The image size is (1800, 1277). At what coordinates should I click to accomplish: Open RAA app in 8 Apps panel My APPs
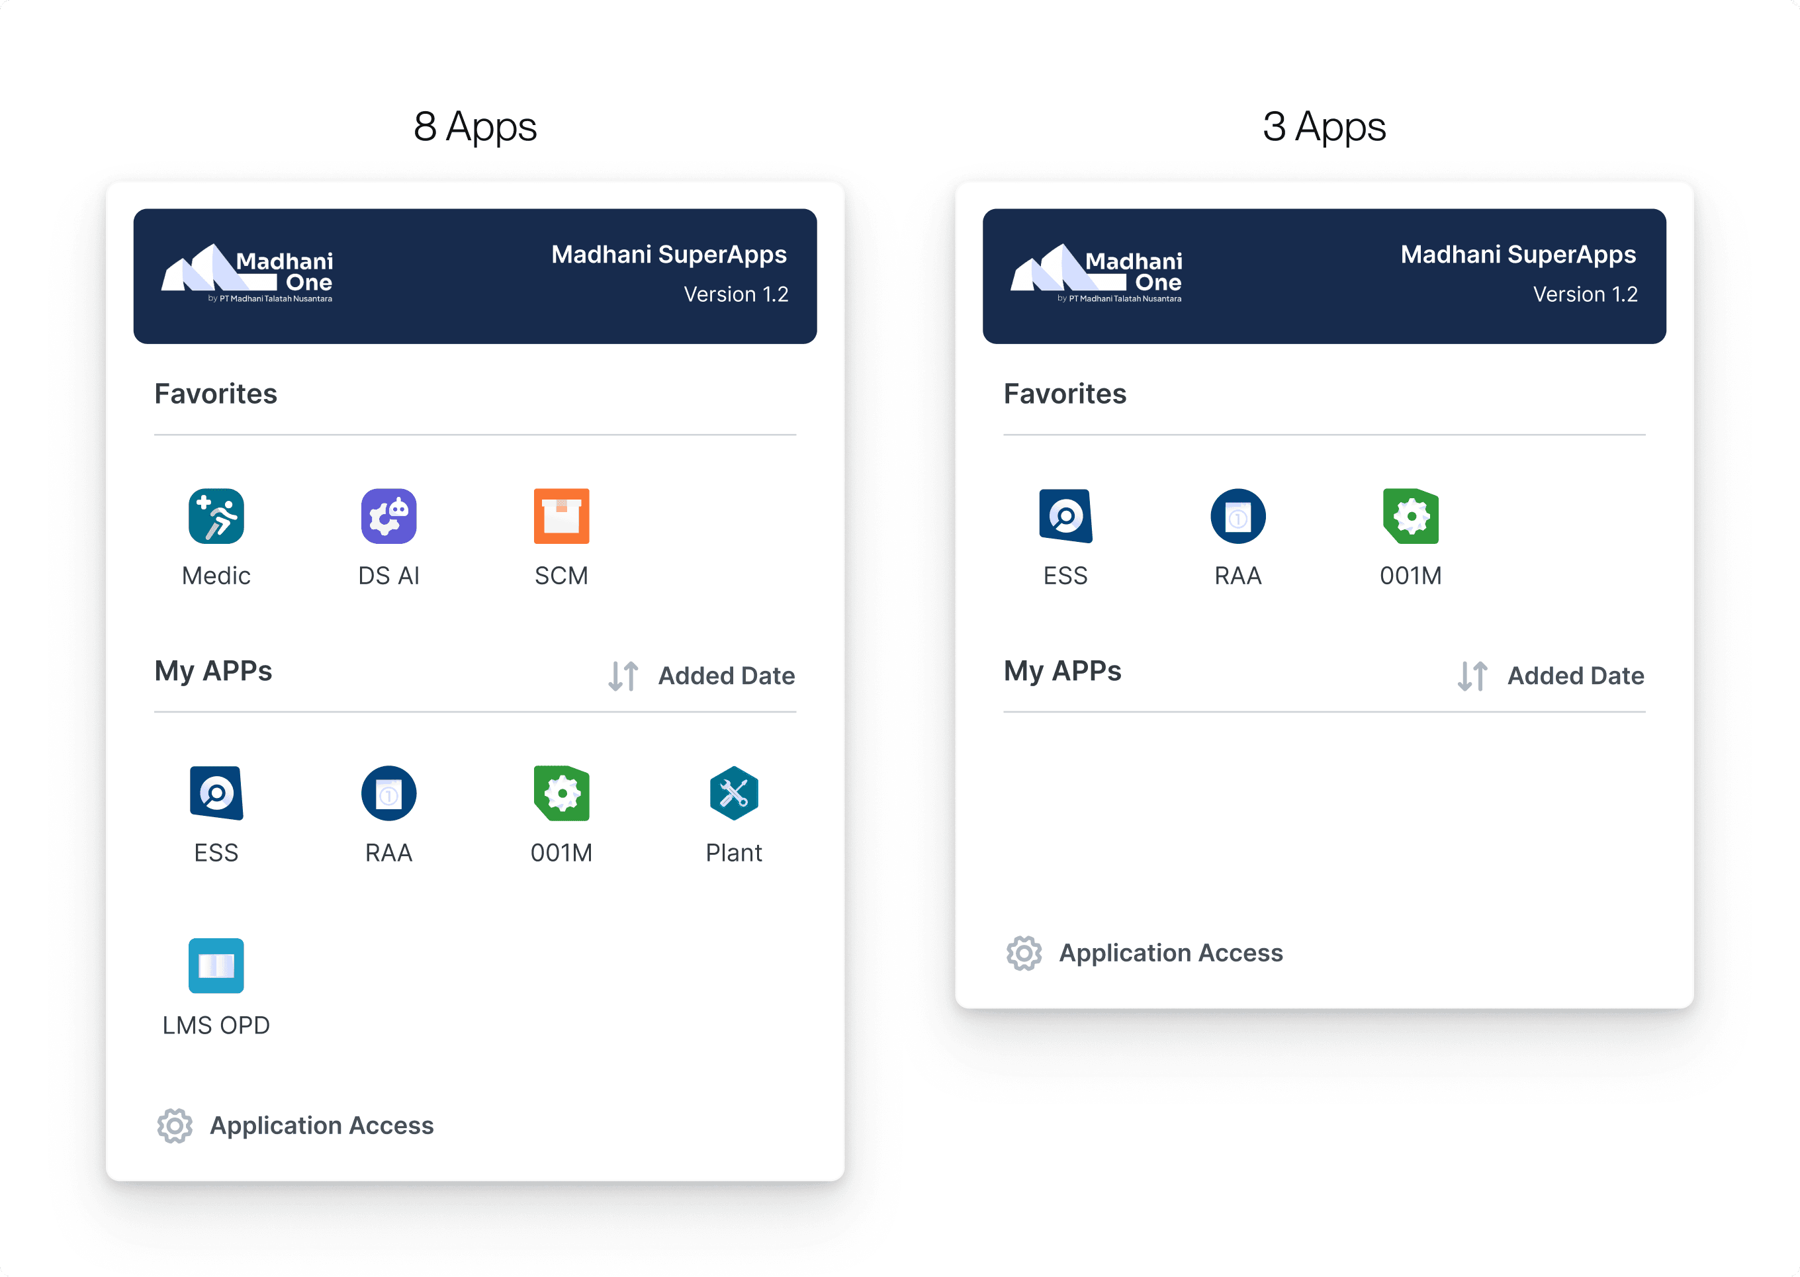[388, 793]
